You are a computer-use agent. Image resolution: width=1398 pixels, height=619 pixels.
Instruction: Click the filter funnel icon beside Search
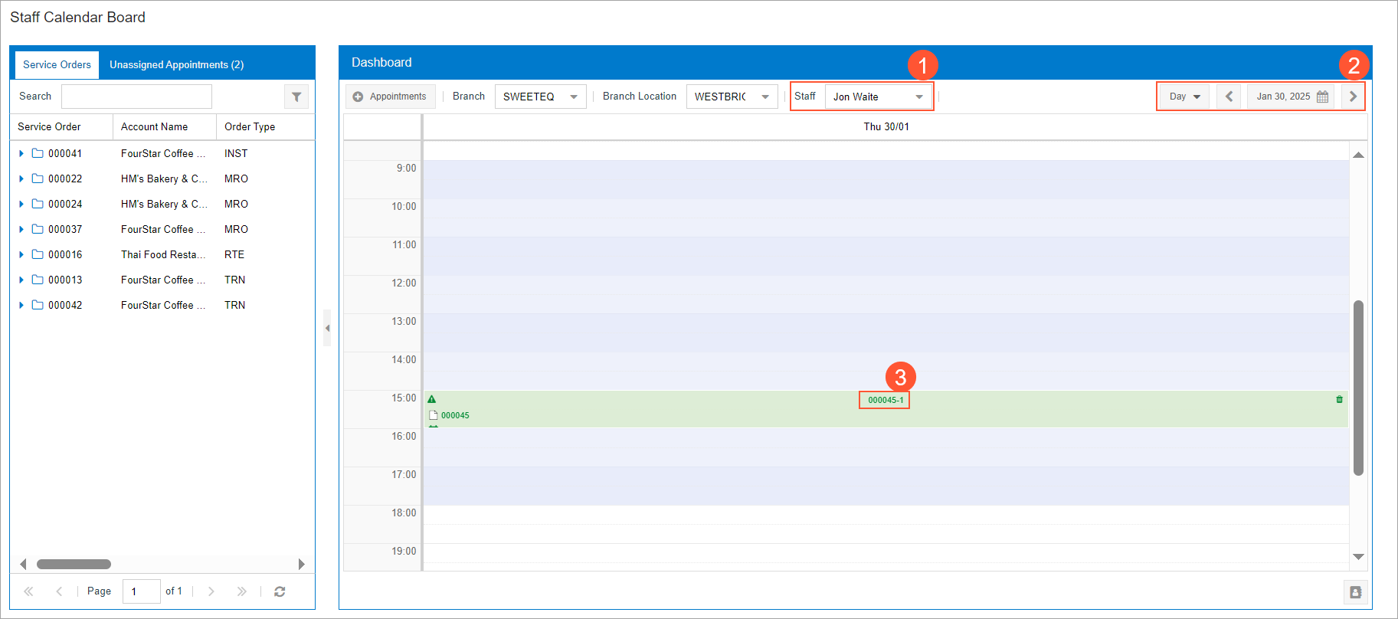296,97
